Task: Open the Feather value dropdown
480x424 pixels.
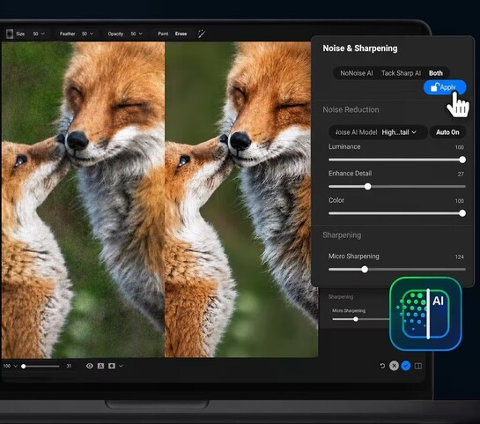Action: coord(87,33)
